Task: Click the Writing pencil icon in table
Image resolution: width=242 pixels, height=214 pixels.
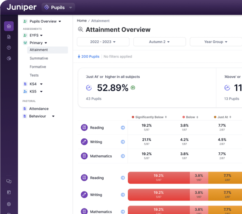Action: click(84, 142)
